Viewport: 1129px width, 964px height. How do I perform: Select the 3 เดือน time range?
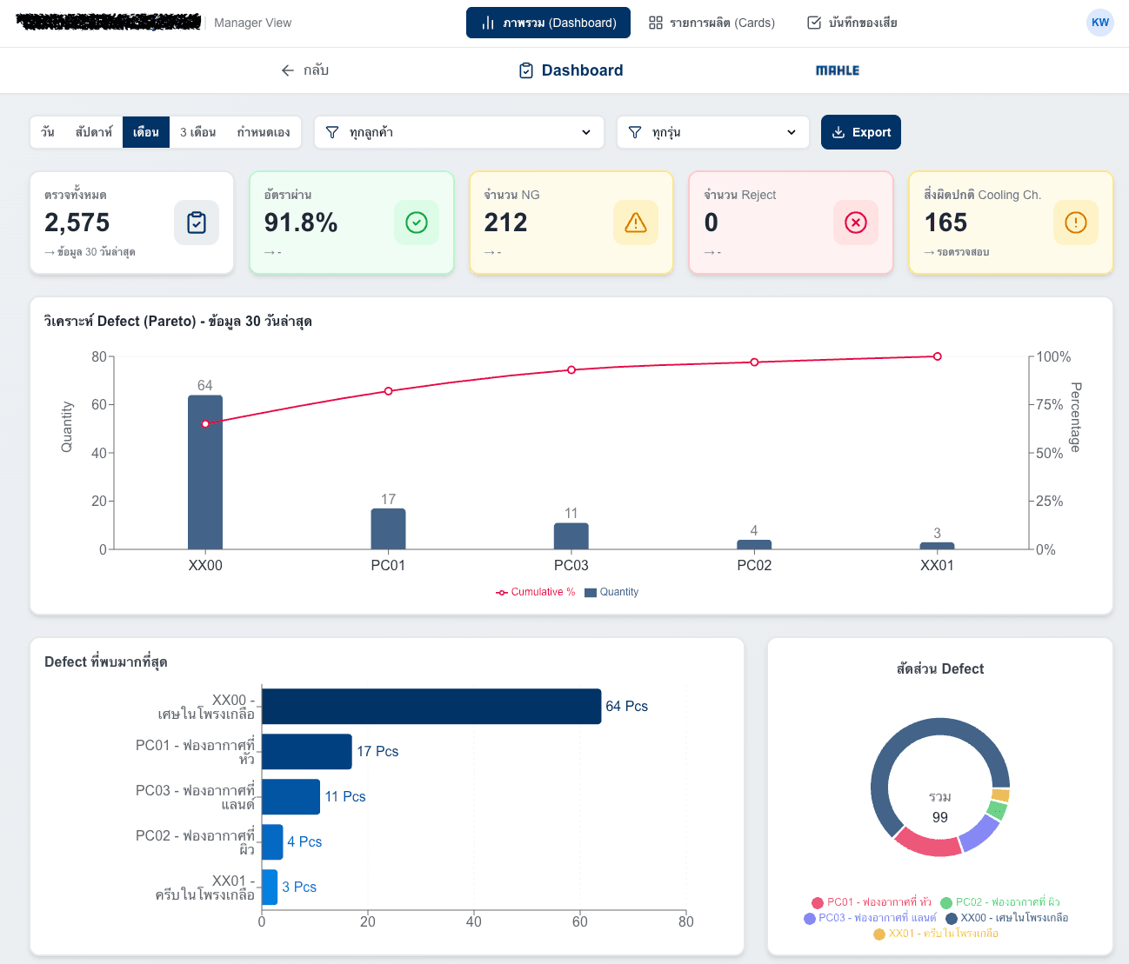point(197,132)
